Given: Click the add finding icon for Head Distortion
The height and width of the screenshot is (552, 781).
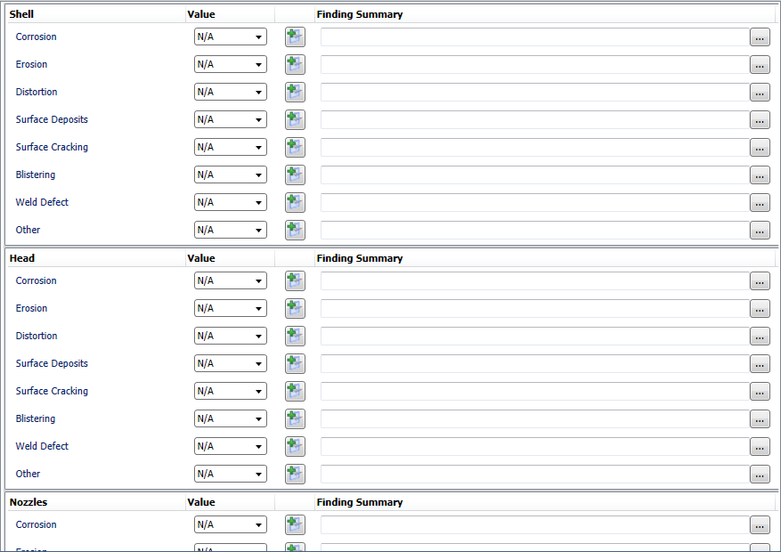Looking at the screenshot, I should point(294,336).
